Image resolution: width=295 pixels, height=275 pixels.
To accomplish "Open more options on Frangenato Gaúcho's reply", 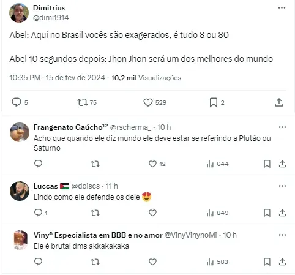I will tap(282, 127).
